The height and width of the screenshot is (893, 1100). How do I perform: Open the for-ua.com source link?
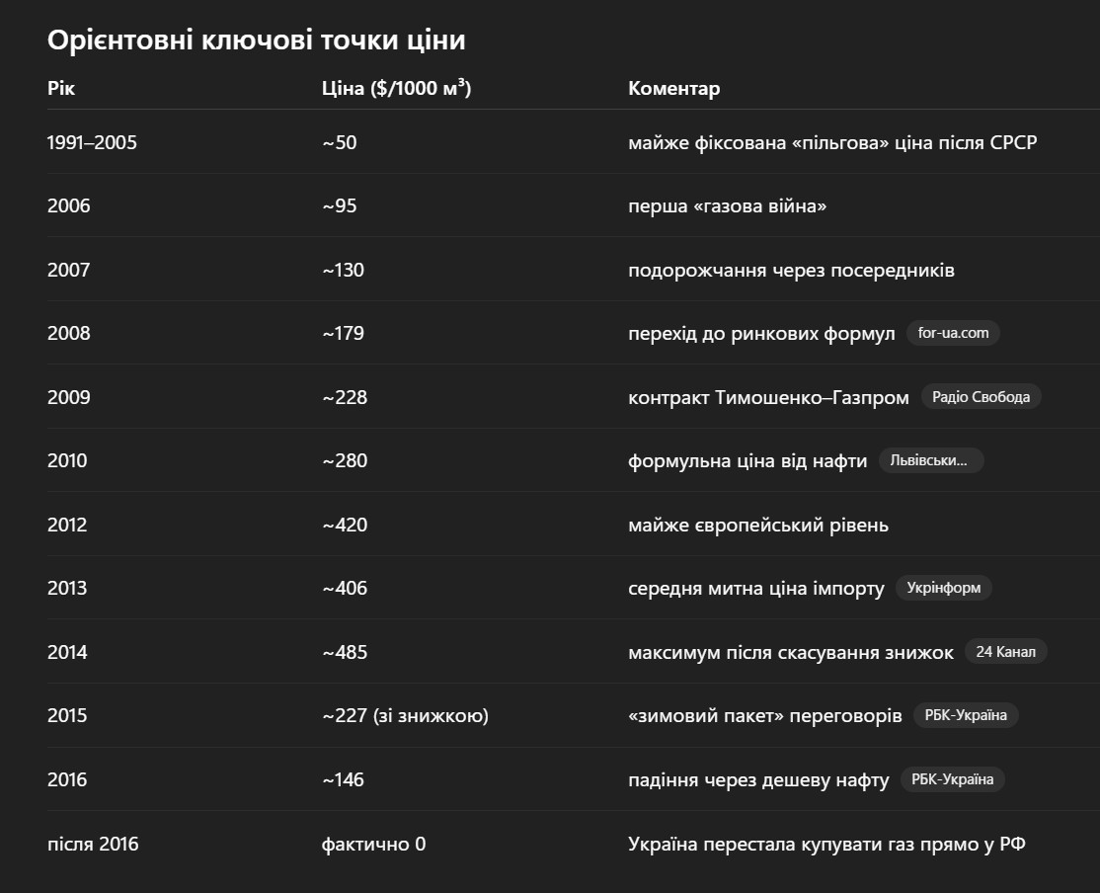(953, 333)
